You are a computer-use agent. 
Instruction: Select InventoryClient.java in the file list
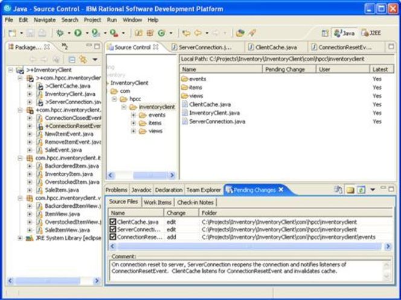pyautogui.click(x=211, y=113)
